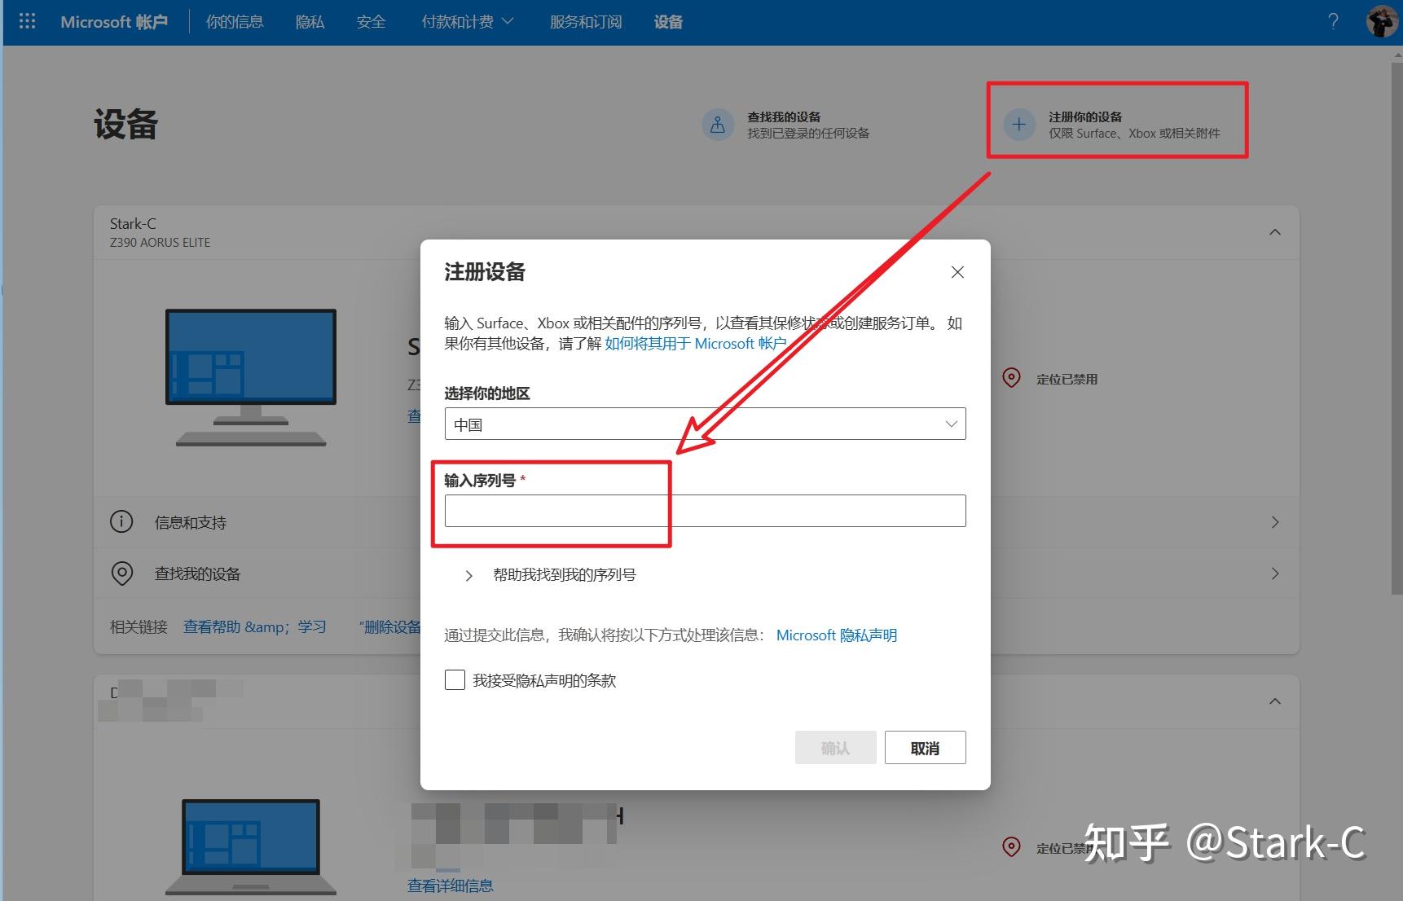The width and height of the screenshot is (1403, 901).
Task: Click the 取消 button
Action: (x=925, y=748)
